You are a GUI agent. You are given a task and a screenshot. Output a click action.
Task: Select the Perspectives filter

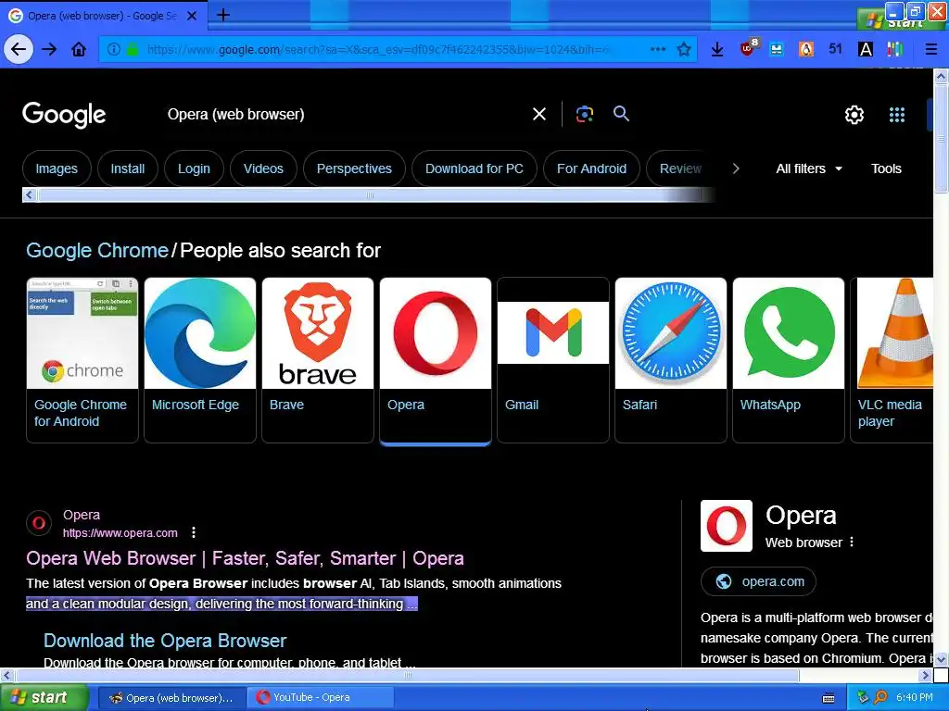tap(354, 168)
